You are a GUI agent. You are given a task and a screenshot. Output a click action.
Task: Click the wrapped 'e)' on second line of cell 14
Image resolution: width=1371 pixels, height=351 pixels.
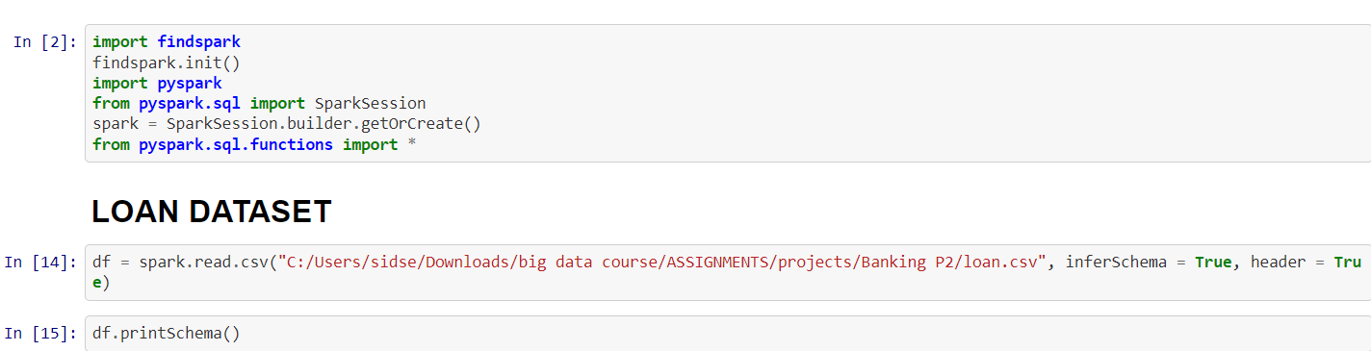click(101, 283)
